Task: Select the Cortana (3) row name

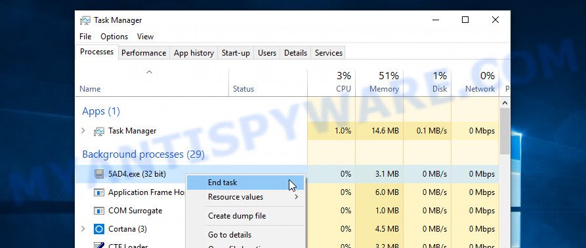Action: [127, 229]
